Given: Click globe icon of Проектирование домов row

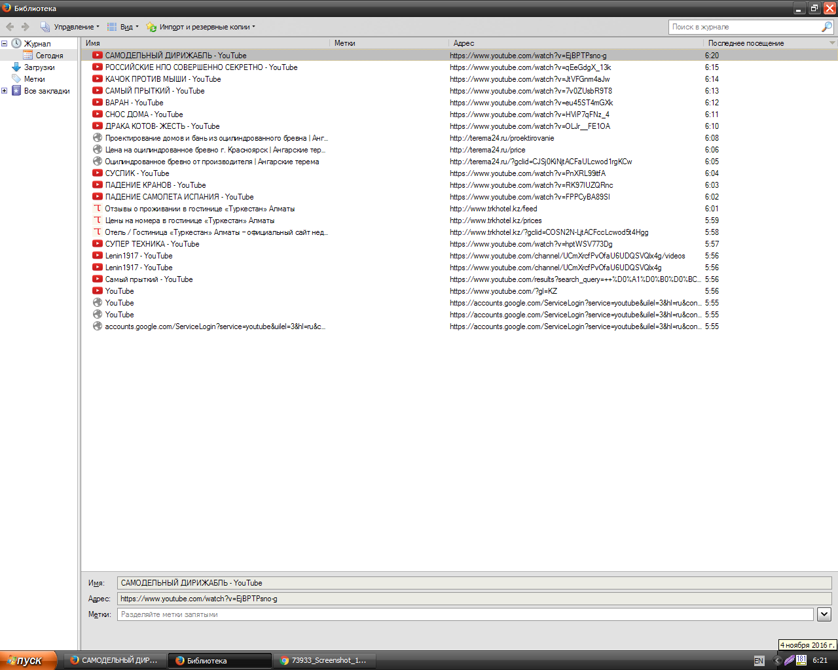Looking at the screenshot, I should tap(98, 138).
